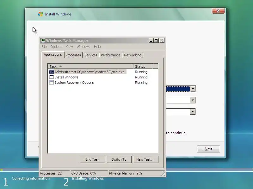Switch to the Networking tab
Screen dimensions: 253x189
click(x=133, y=55)
